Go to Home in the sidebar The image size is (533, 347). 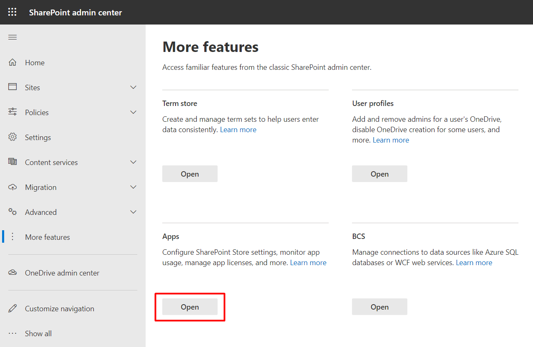[35, 63]
